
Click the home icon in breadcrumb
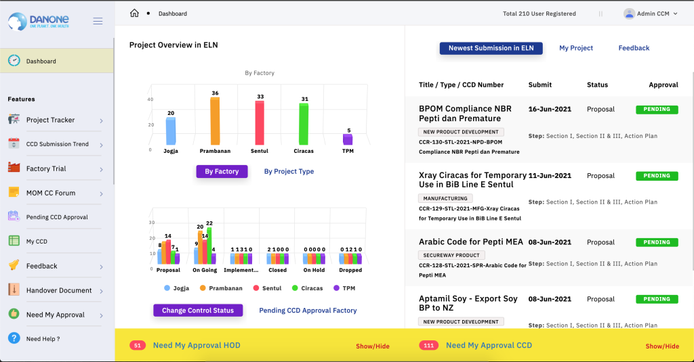134,14
